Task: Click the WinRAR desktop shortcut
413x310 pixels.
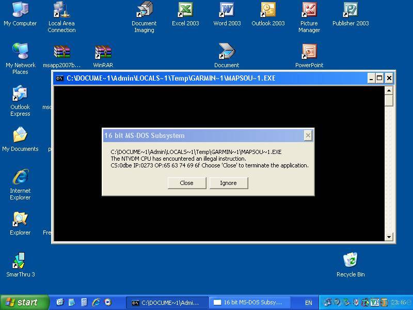Action: 103,56
